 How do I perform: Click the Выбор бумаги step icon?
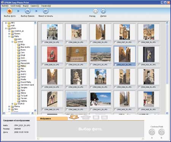click(27, 11)
